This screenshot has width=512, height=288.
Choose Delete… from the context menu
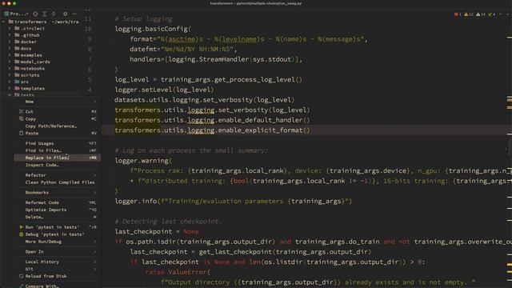57,217
